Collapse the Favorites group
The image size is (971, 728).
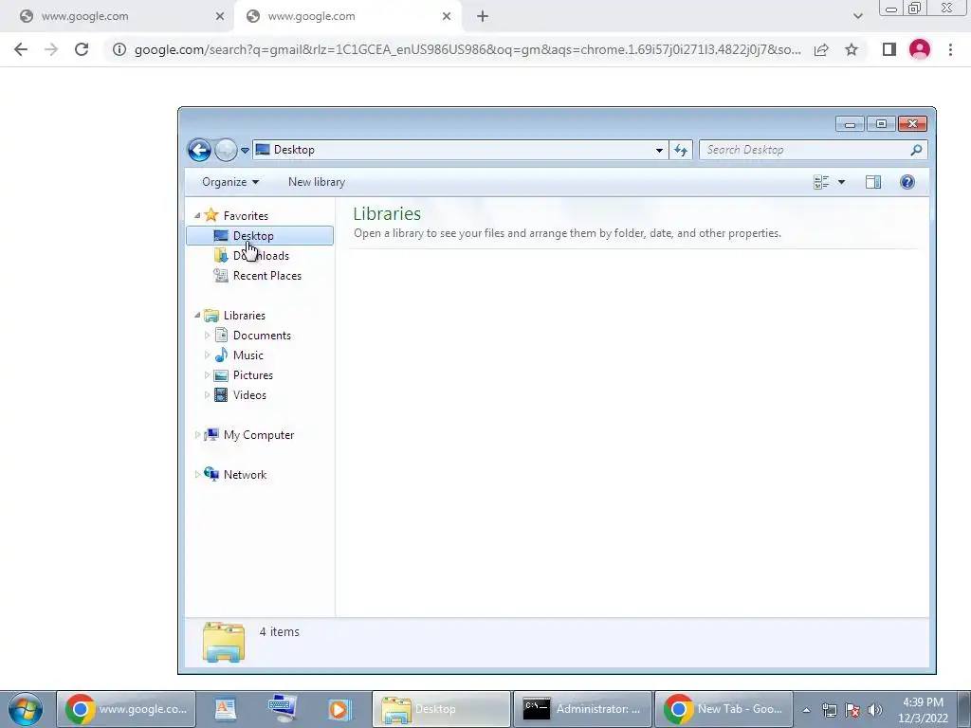pos(197,215)
